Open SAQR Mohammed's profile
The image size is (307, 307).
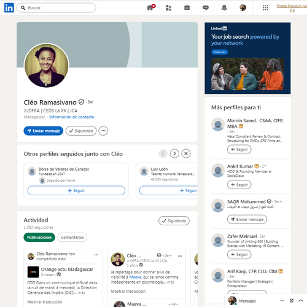pos(246,201)
